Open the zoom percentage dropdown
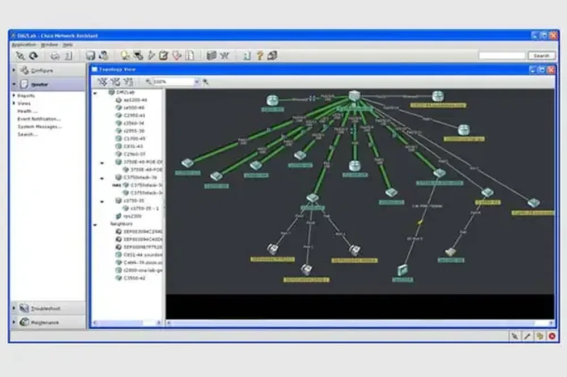Screen dimensions: 567x377 [197, 82]
